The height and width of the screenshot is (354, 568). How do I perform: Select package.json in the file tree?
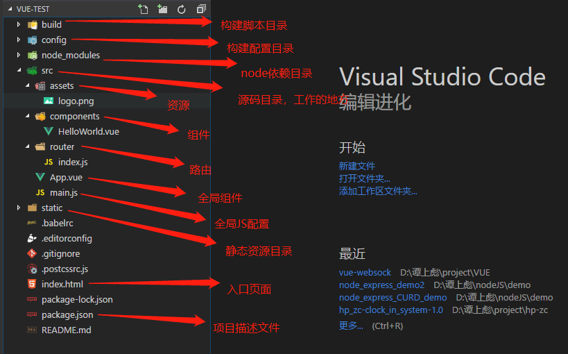[x=67, y=314]
